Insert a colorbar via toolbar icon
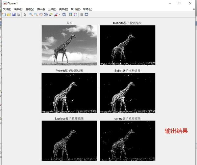197x165 pixels. pos(70,15)
